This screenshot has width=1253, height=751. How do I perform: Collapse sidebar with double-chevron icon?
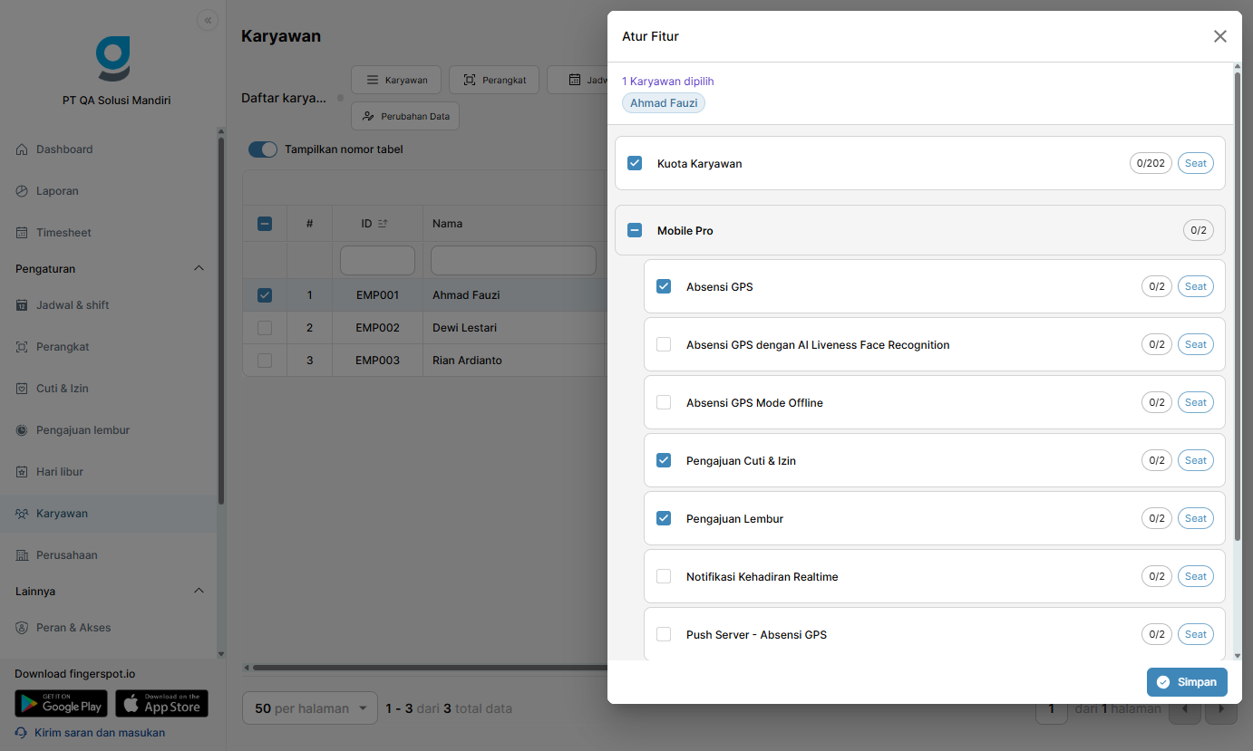(208, 21)
